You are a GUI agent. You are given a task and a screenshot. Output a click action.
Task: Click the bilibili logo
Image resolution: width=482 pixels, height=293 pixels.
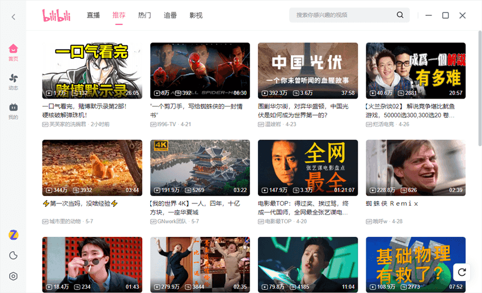[x=57, y=15]
